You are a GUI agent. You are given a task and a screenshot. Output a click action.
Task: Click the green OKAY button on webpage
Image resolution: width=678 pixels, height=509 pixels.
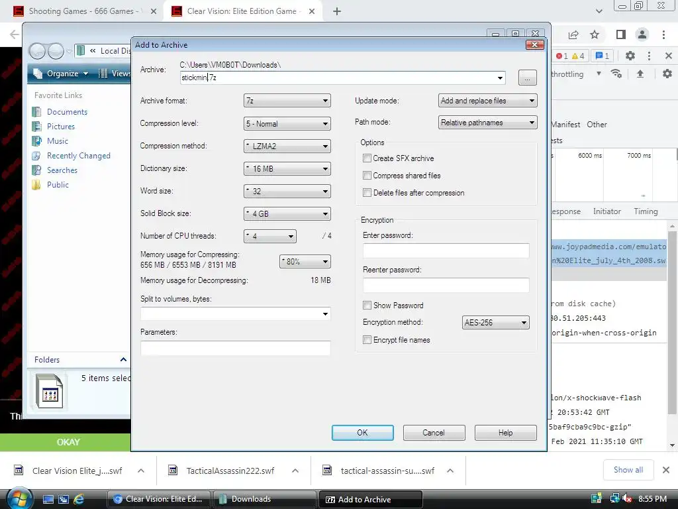pos(68,442)
